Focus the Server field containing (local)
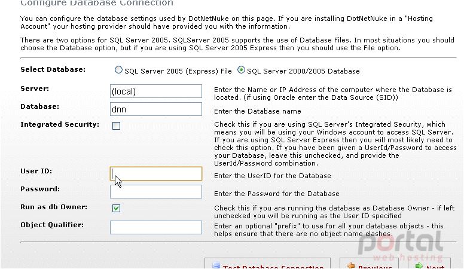Screen dimensions: 464x269 point(156,91)
